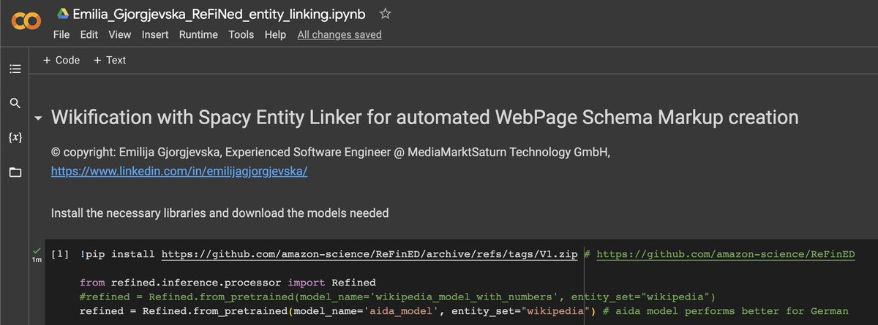Add a new cell with + Code button
The image size is (878, 325).
(61, 61)
